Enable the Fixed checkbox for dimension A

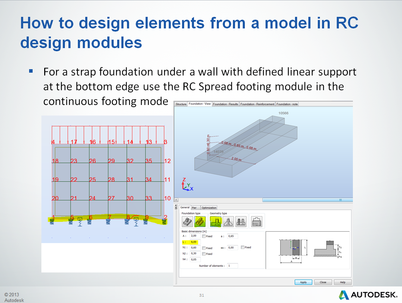204,236
